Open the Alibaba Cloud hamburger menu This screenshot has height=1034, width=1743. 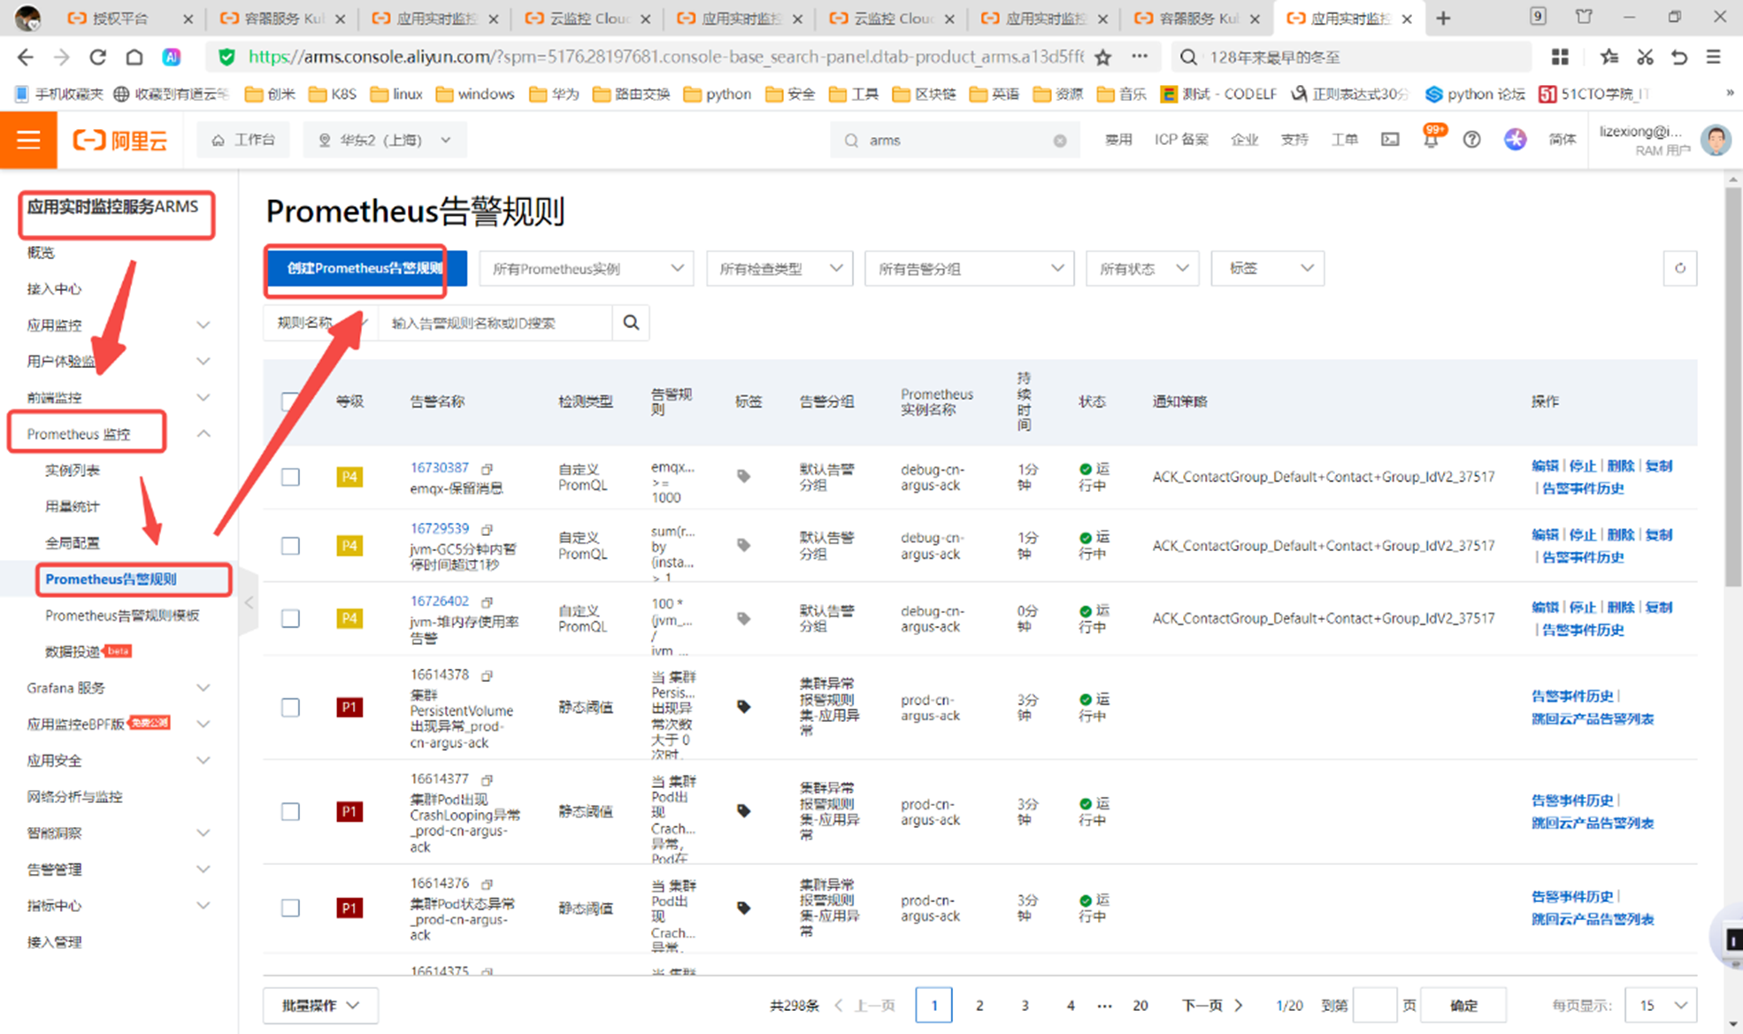28,140
